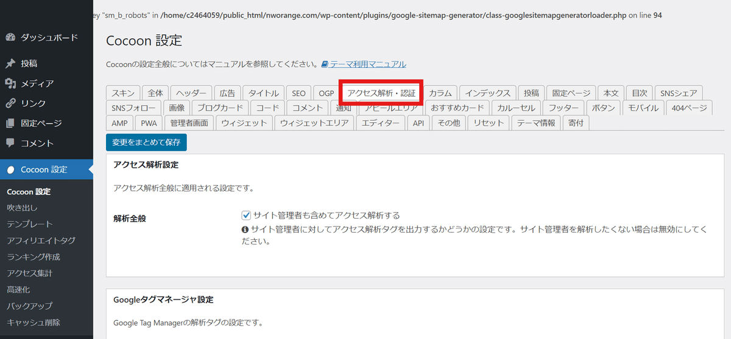
Task: Open the おすすめカード tab
Action: [457, 108]
